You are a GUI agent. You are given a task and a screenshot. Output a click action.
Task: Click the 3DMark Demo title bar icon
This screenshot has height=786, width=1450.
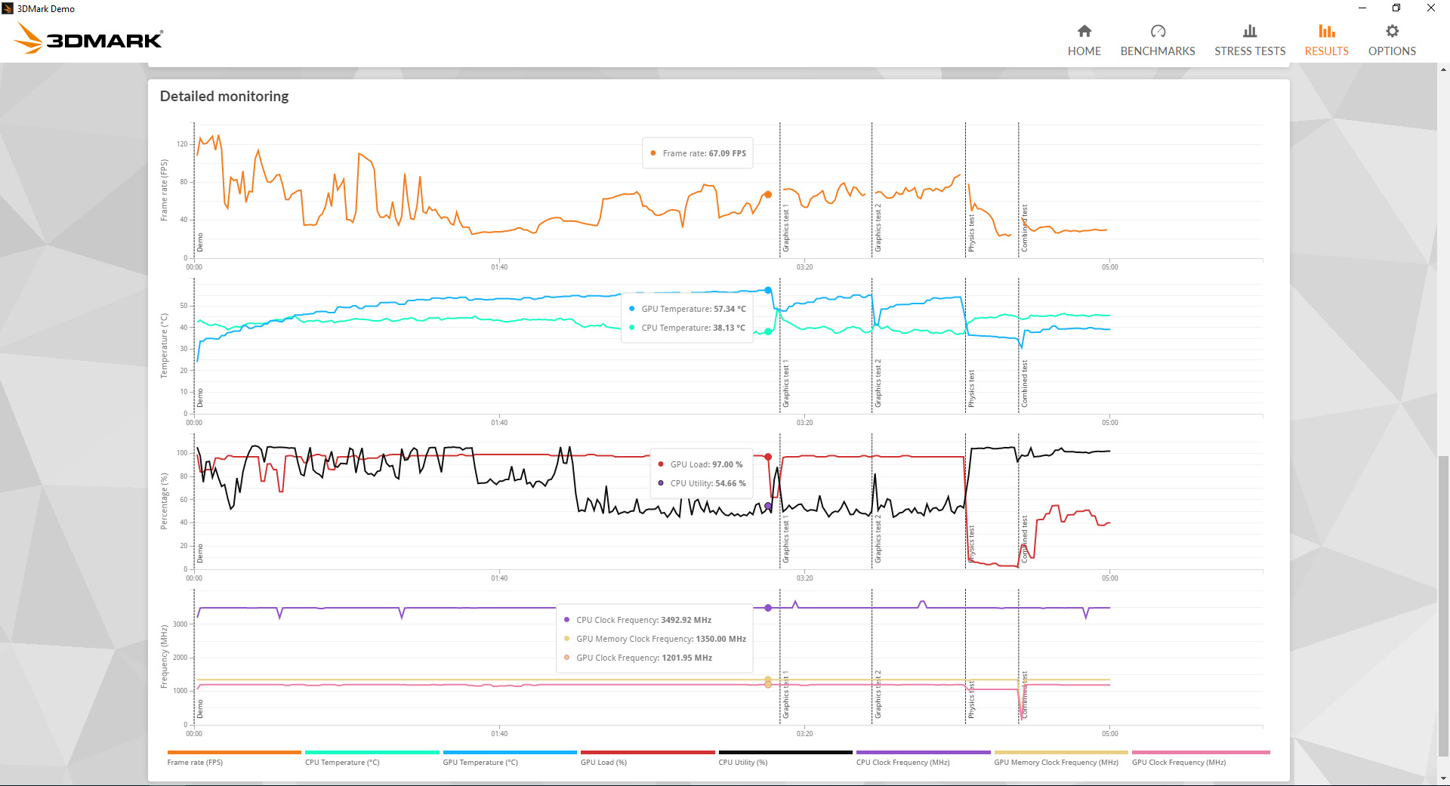click(x=8, y=8)
